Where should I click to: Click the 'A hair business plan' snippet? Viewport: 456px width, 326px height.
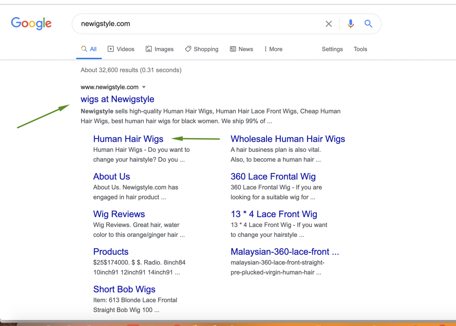(x=275, y=154)
